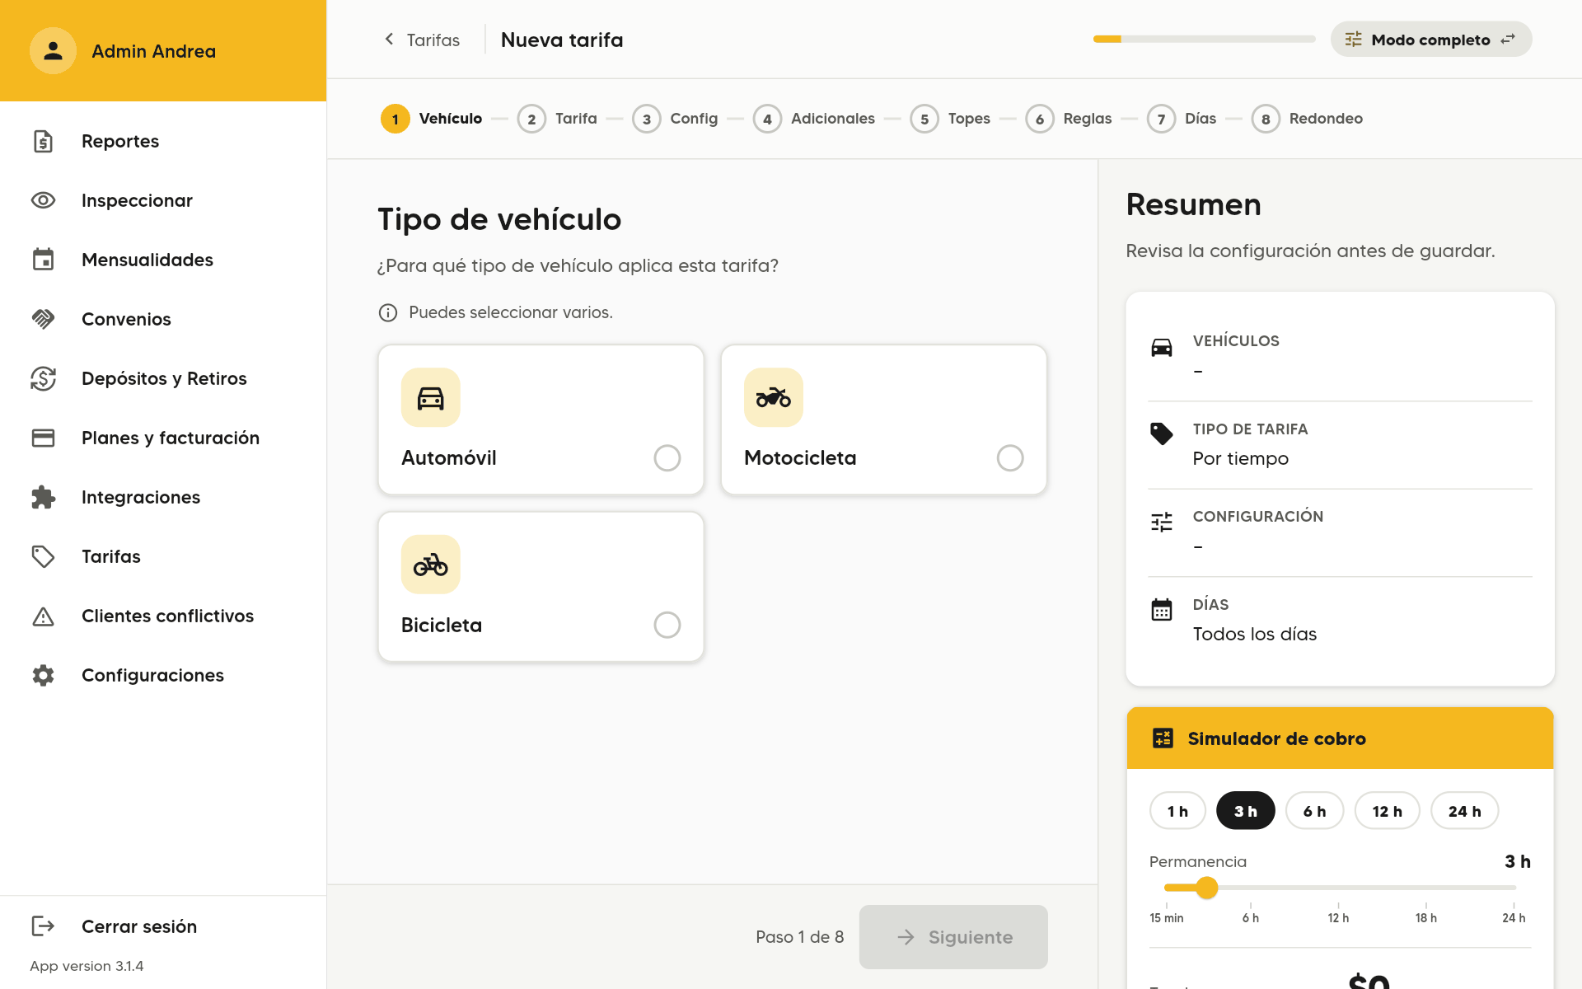Click the Planes y facturación card icon
This screenshot has width=1582, height=989.
[43, 438]
